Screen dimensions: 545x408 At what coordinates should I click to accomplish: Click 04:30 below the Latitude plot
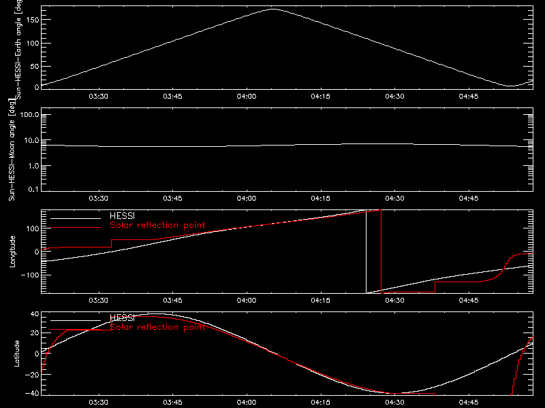394,403
